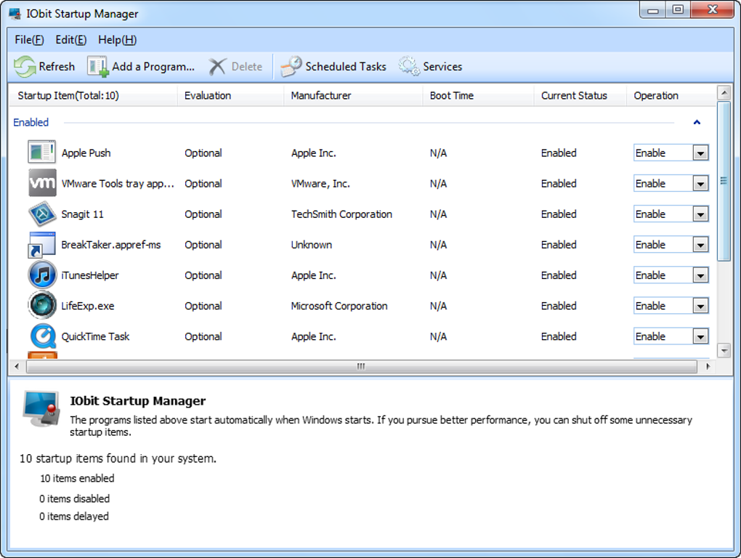Click the 10 items enabled text
Image resolution: width=741 pixels, height=558 pixels.
pyautogui.click(x=77, y=478)
